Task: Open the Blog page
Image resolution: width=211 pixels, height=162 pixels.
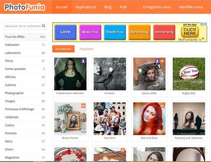Action: [x=108, y=7]
